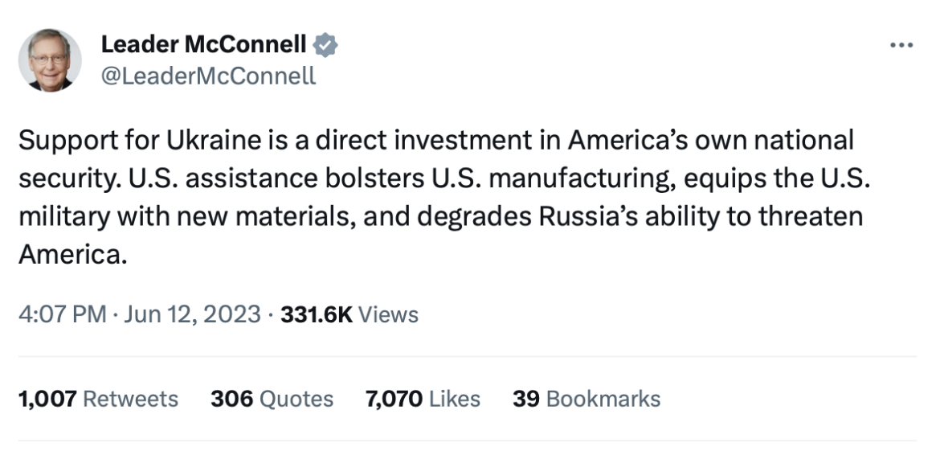The width and height of the screenshot is (940, 451).
Task: Show the 1,007 Retweets list
Action: coord(98,399)
